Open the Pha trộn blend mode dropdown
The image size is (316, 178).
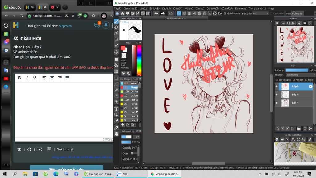(300, 75)
